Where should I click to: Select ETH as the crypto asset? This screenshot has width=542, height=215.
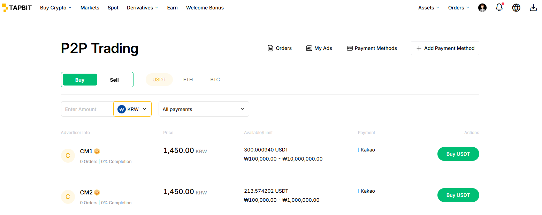[x=188, y=80]
